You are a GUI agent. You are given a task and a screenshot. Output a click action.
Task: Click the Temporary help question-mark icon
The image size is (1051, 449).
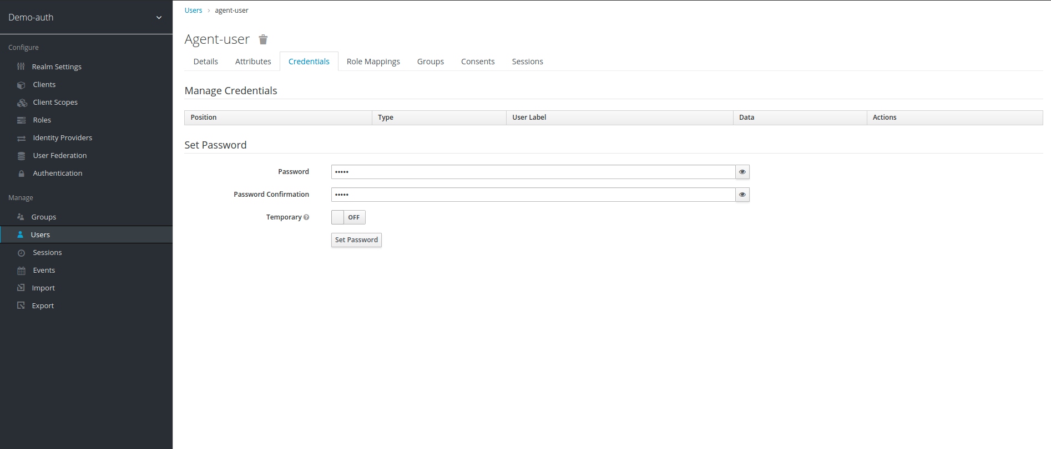(306, 217)
